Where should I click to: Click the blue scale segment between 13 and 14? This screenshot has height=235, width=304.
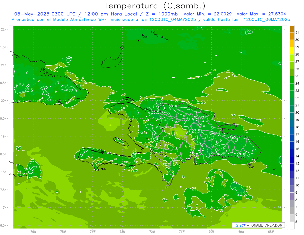click(292, 160)
